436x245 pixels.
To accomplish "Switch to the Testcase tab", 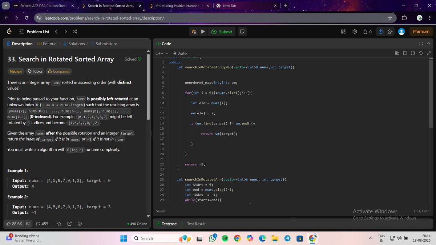I will (166, 224).
